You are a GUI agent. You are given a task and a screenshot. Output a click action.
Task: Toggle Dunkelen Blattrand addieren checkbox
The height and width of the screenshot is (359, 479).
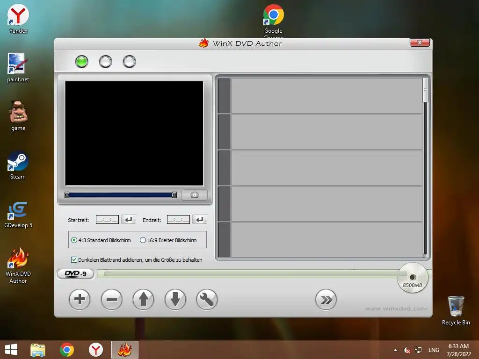tap(74, 260)
